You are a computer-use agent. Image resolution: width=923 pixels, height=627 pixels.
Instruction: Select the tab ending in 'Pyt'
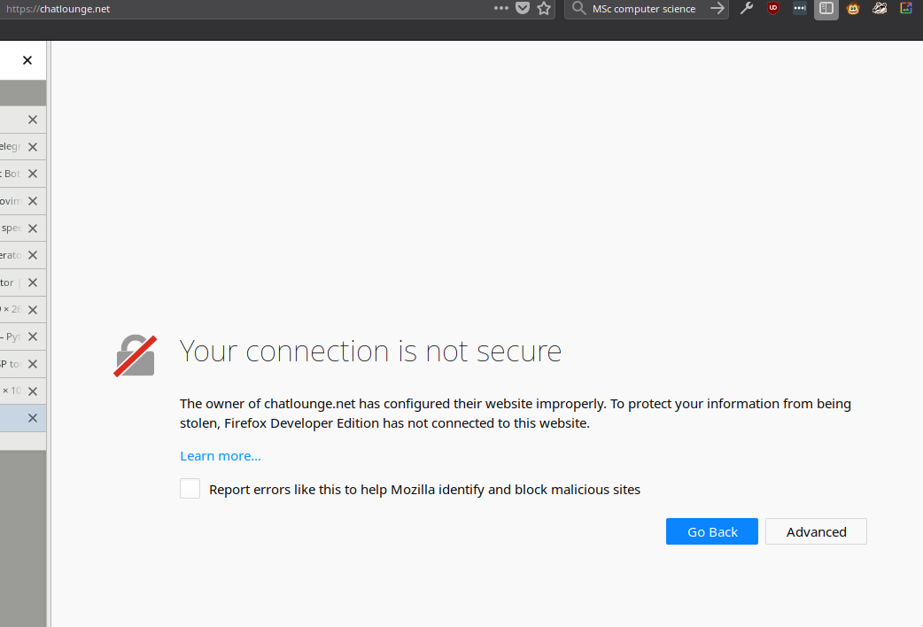click(11, 337)
